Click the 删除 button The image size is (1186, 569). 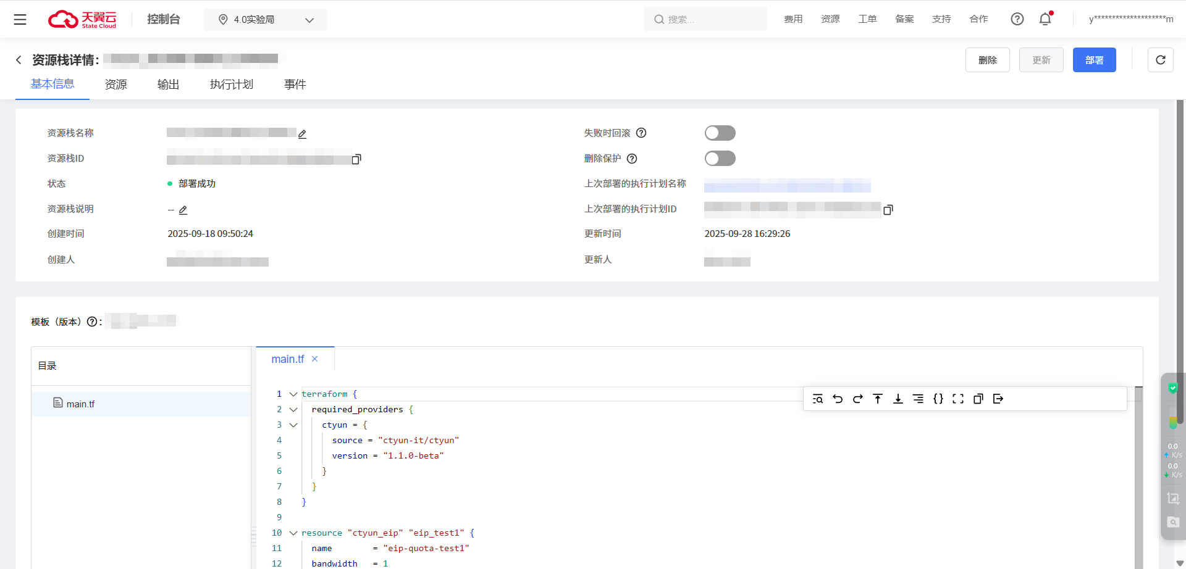[x=987, y=60]
